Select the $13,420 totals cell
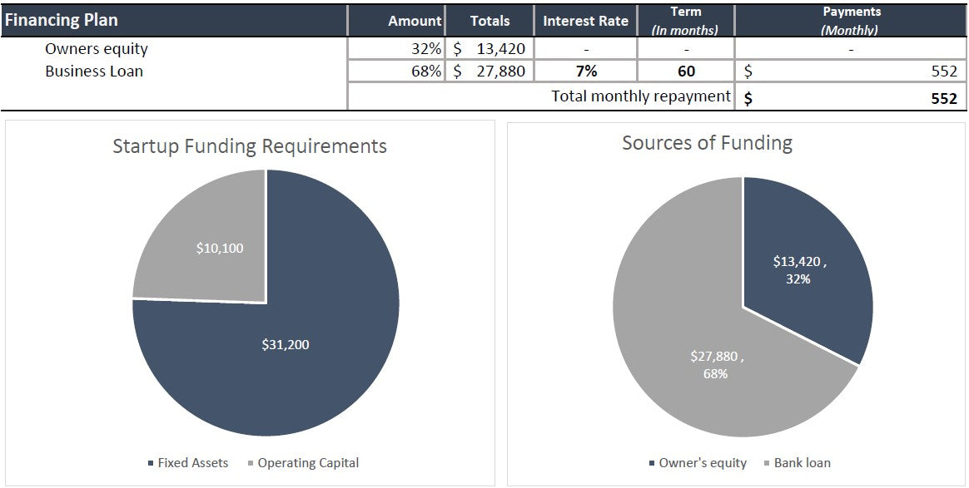969x488 pixels. tap(489, 49)
